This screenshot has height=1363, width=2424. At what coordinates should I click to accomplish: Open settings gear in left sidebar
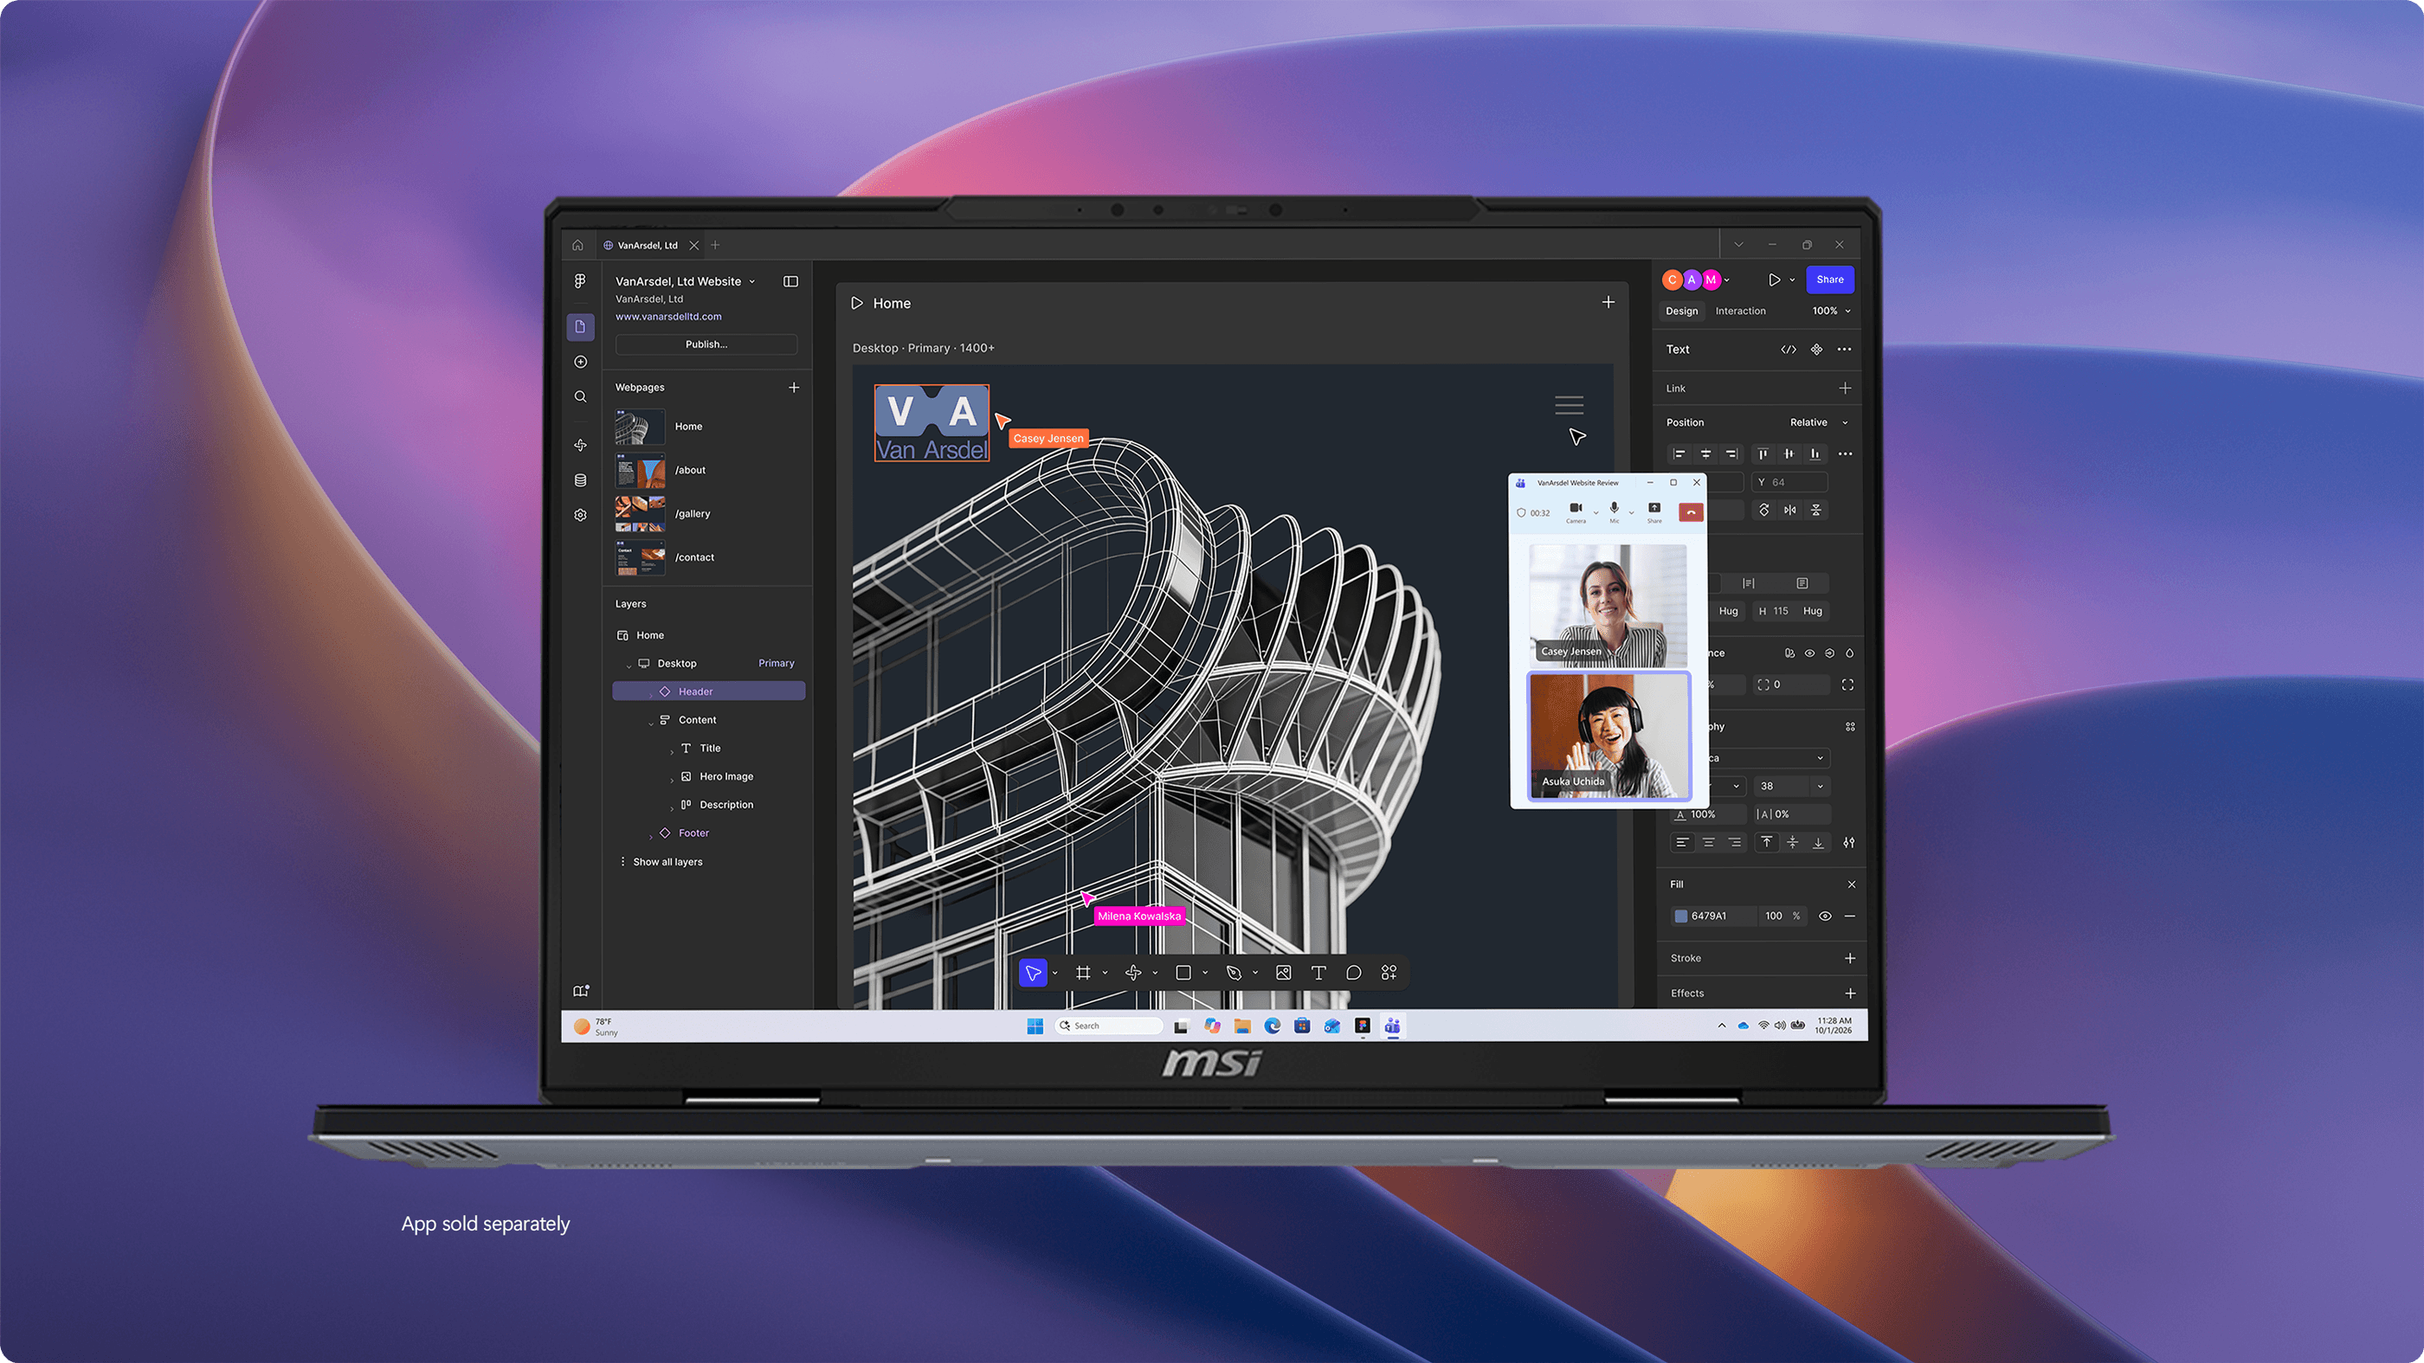(x=581, y=516)
